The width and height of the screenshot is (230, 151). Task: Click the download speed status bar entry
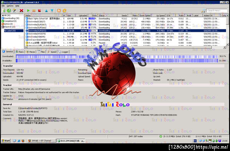point(177,136)
